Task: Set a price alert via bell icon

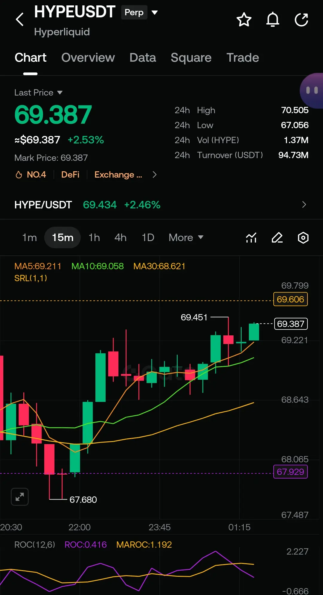Action: [273, 20]
